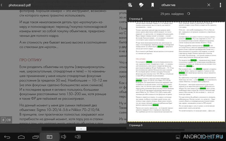Select the Страница 8 results header
Viewport: 226px width, 141px height.
(136, 19)
